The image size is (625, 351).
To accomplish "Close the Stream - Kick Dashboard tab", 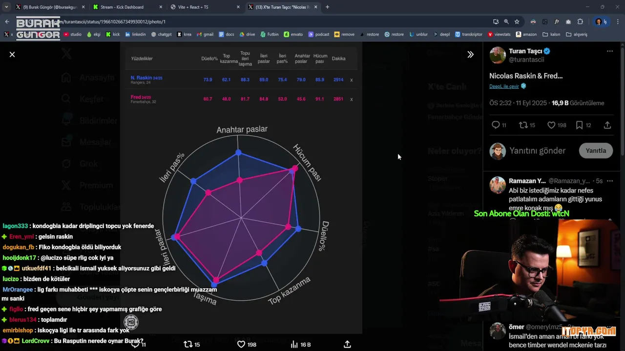I will pyautogui.click(x=160, y=7).
